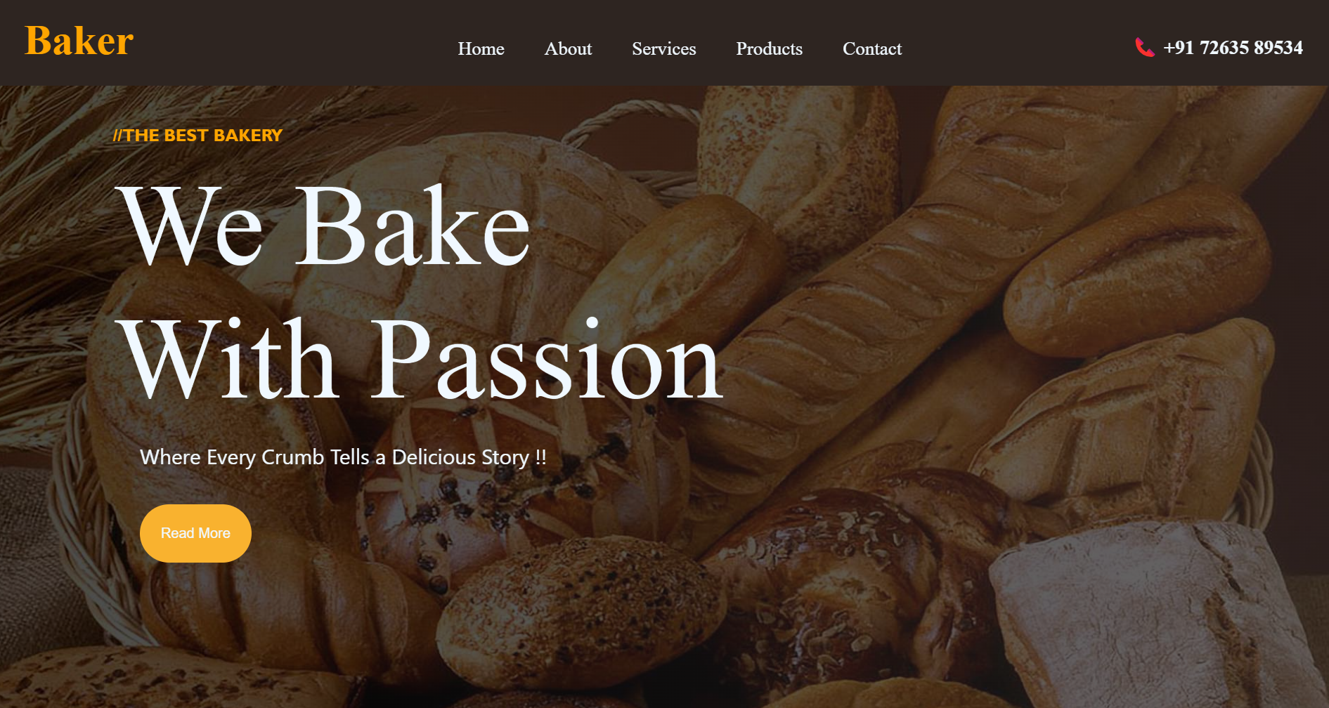Click the Where Every Crumb subtitle text
The height and width of the screenshot is (708, 1329).
pos(343,457)
